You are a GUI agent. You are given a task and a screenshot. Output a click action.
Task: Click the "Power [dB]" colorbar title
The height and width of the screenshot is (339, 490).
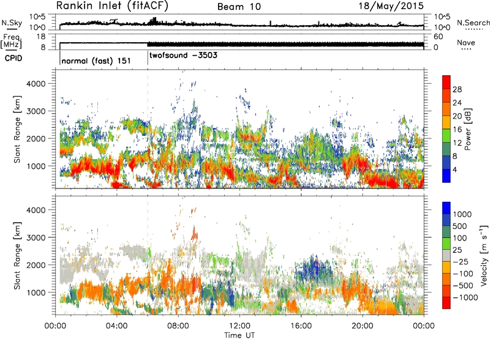(468, 129)
